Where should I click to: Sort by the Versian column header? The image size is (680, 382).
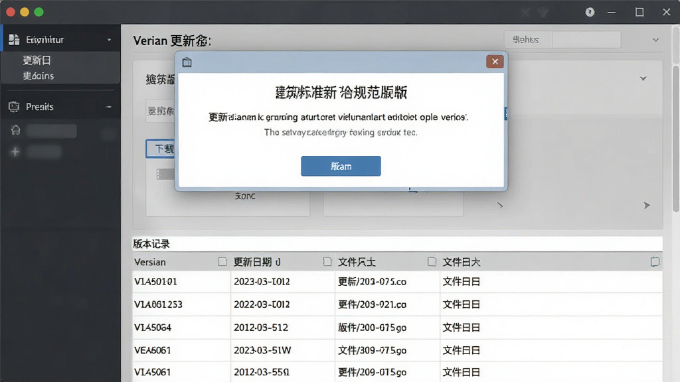[x=149, y=262]
